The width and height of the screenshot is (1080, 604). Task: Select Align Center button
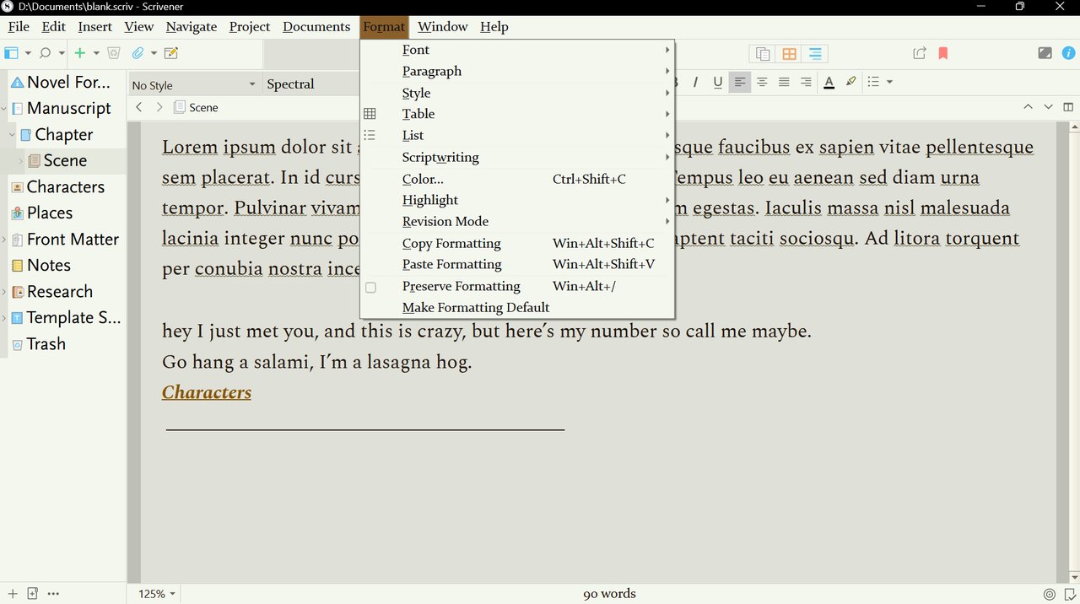[x=762, y=82]
